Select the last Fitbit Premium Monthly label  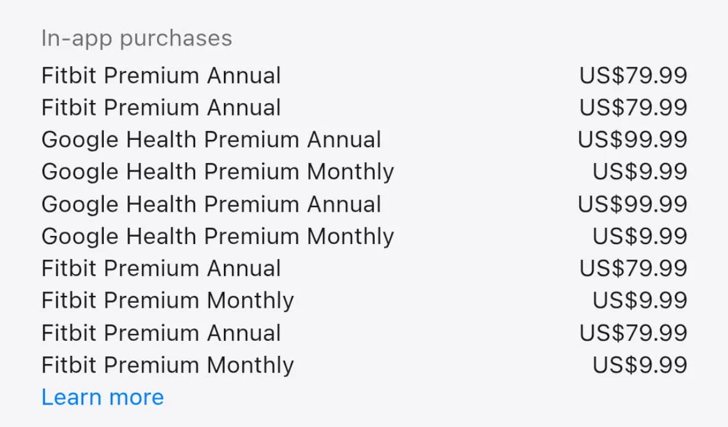tap(167, 365)
